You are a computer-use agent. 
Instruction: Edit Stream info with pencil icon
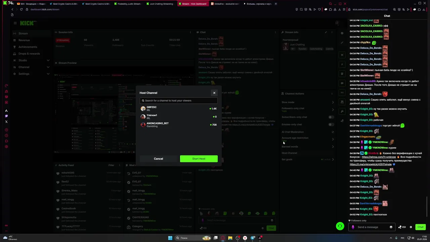coord(326,32)
